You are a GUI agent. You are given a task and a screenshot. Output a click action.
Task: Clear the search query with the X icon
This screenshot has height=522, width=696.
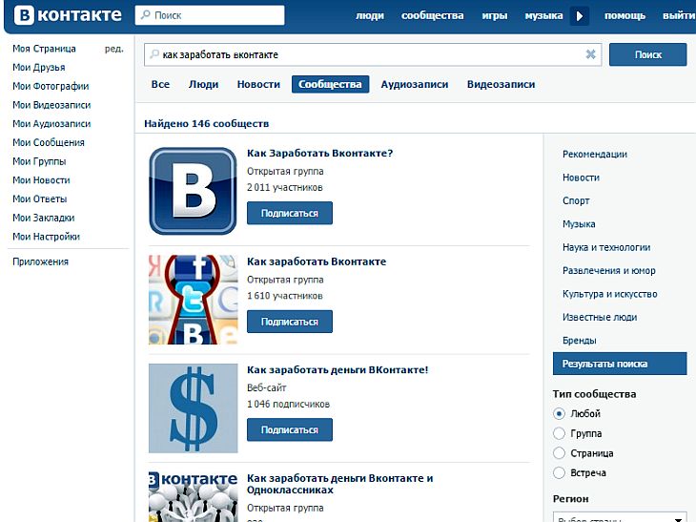[x=590, y=54]
